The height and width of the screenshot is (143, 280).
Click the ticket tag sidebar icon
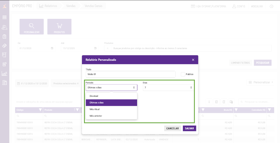(4, 46)
